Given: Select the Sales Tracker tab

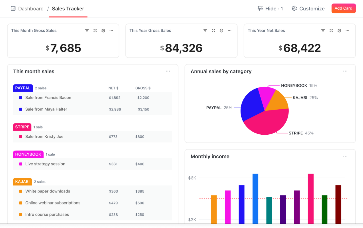Looking at the screenshot, I should (68, 8).
